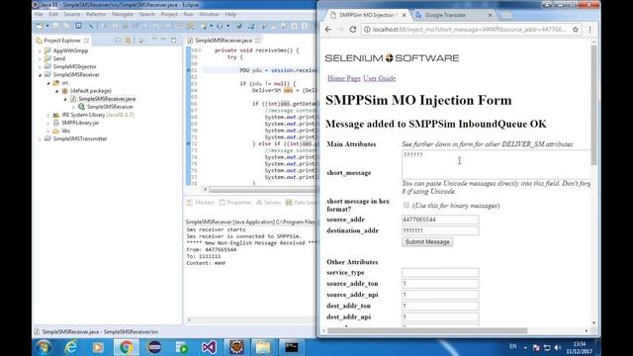This screenshot has width=633, height=356.
Task: Open the File menu in Eclipse
Action: 39,14
